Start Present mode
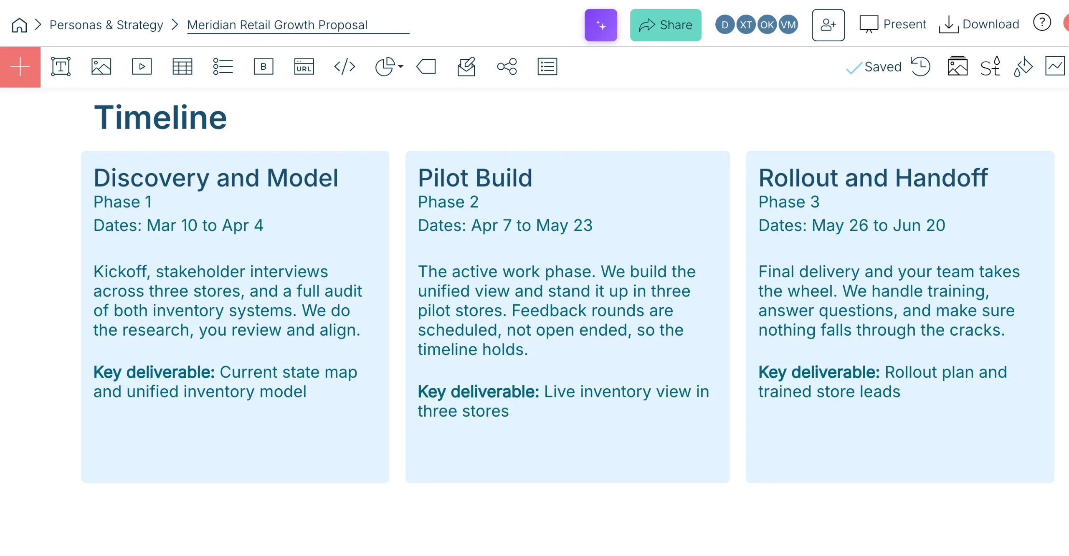1069x556 pixels. tap(892, 24)
